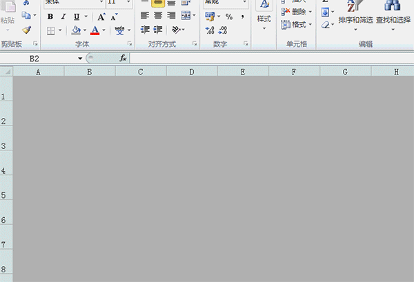Select row 6 header
Viewport: 414px width, 282px height.
click(6, 212)
